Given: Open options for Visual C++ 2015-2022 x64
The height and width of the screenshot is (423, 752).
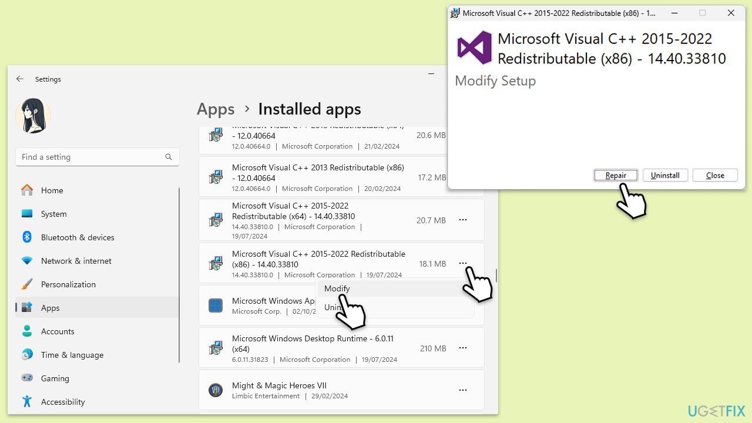Looking at the screenshot, I should [463, 220].
